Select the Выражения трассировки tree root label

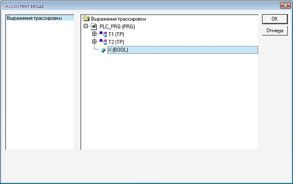pos(118,19)
